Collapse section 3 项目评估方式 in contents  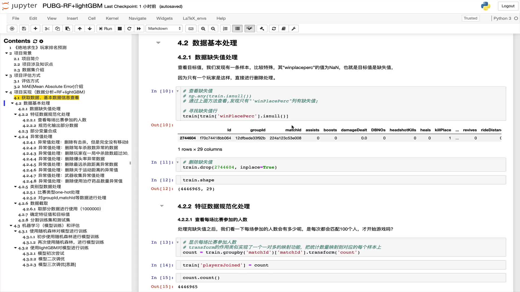point(6,75)
